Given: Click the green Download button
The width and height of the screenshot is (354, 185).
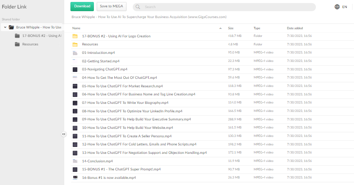Looking at the screenshot, I should pos(82,6).
